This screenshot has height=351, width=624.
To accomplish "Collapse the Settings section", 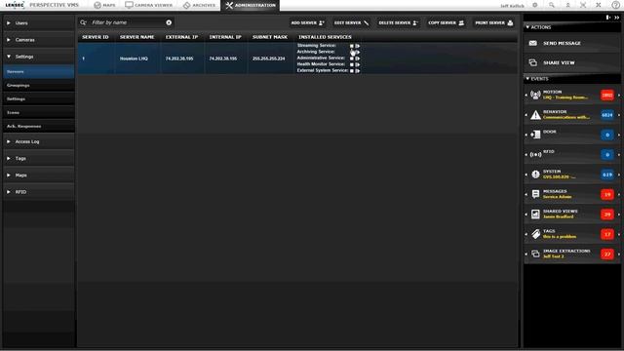I will click(39, 57).
